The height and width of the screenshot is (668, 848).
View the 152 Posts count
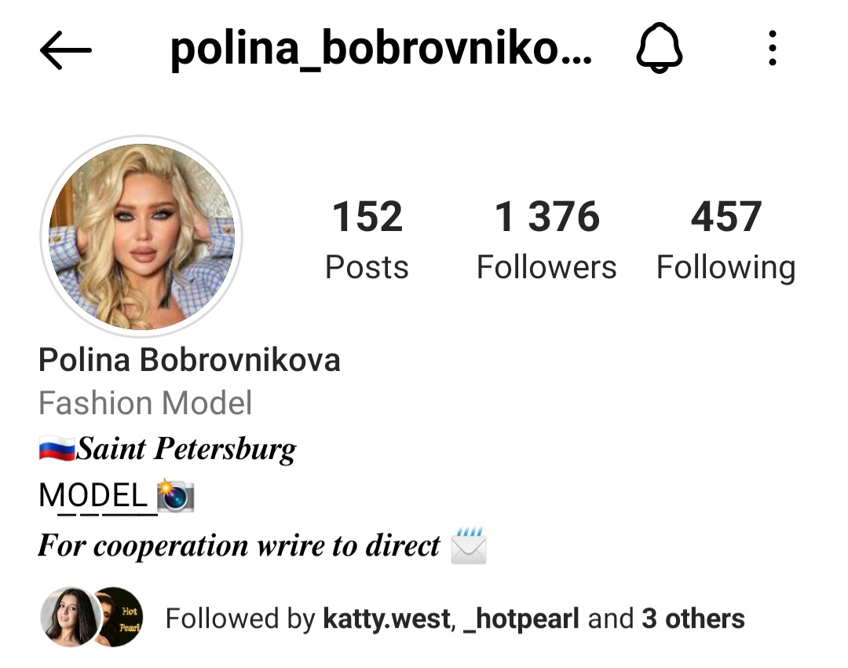click(x=367, y=238)
